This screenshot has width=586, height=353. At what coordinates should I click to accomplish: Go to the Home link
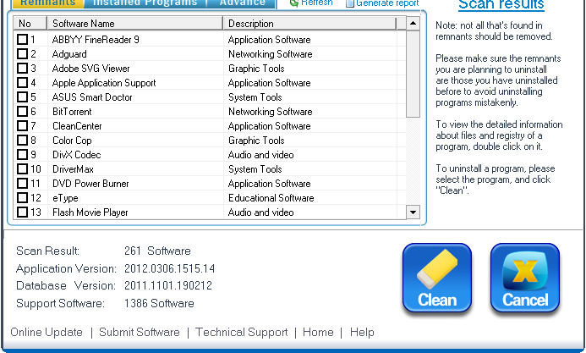[x=318, y=332]
